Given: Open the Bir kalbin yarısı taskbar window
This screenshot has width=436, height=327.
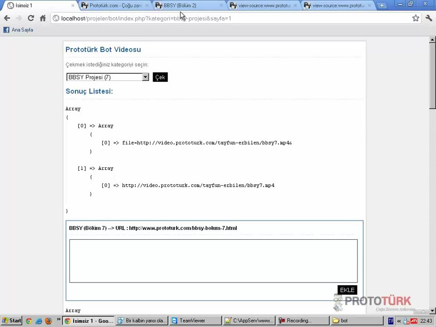Looking at the screenshot, I should [x=142, y=321].
